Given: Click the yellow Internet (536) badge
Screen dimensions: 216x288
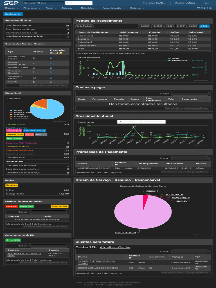Looking at the screenshot, I should 15,135.
